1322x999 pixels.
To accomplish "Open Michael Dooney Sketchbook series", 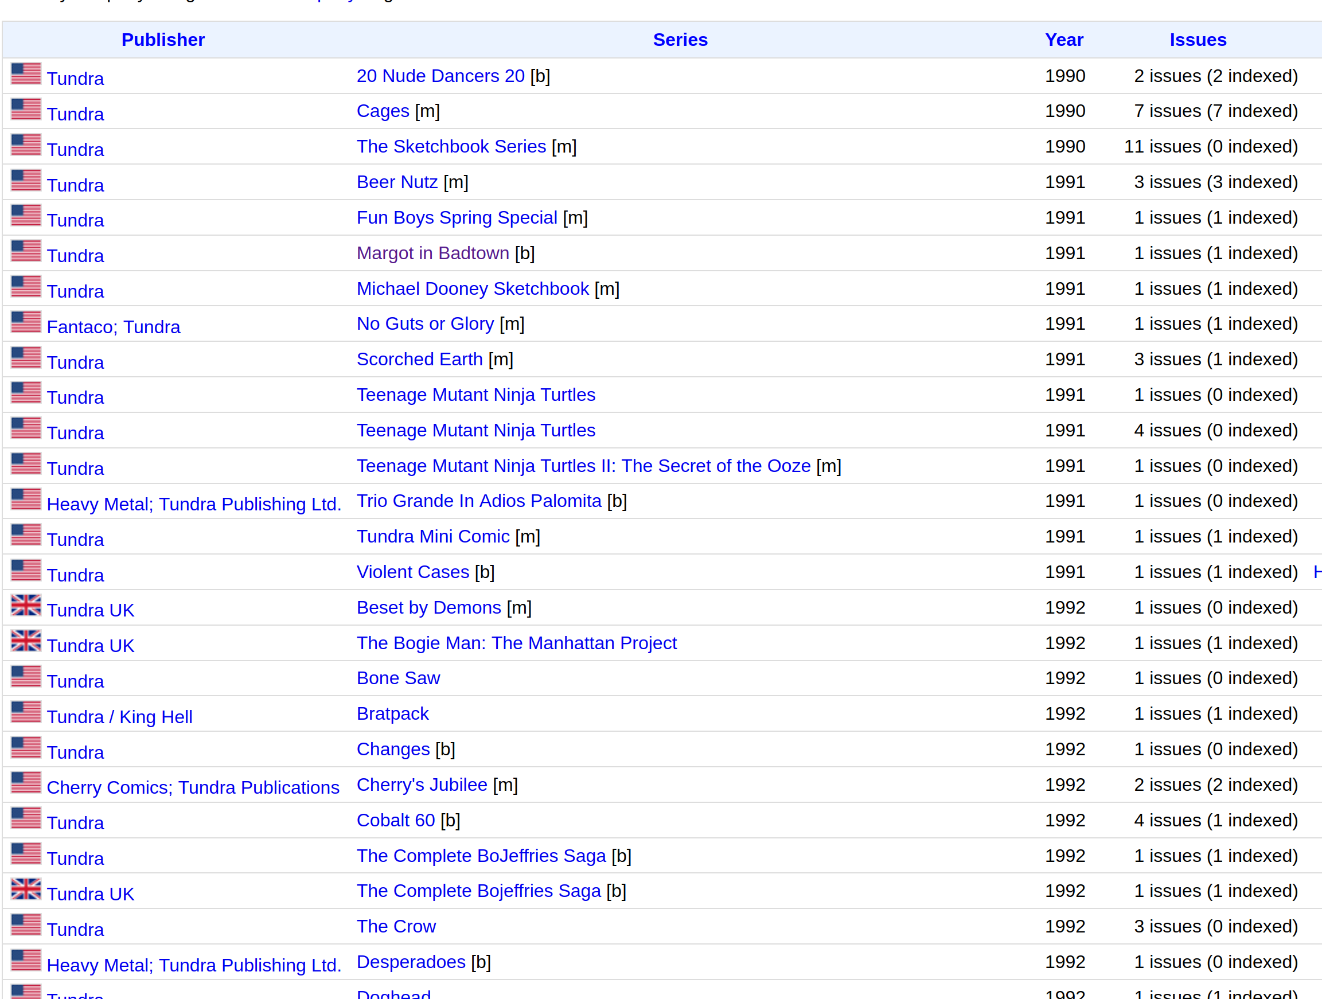I will 473,288.
